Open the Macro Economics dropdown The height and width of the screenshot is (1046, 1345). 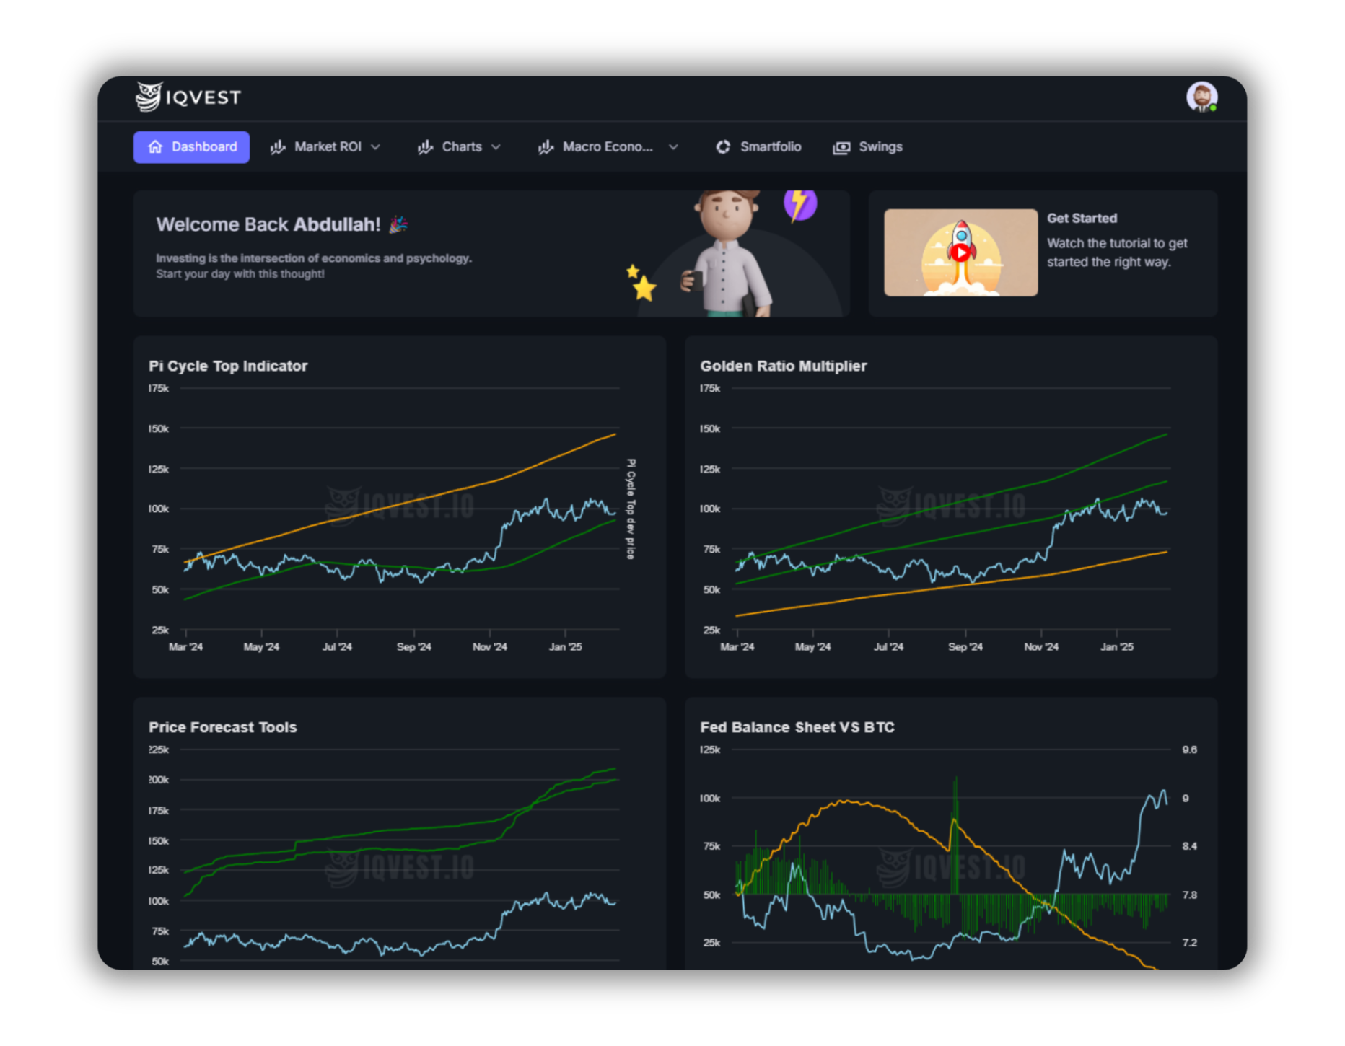click(x=673, y=146)
